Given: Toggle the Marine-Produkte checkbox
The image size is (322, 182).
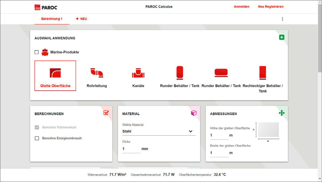Looking at the screenshot, I should (x=37, y=52).
